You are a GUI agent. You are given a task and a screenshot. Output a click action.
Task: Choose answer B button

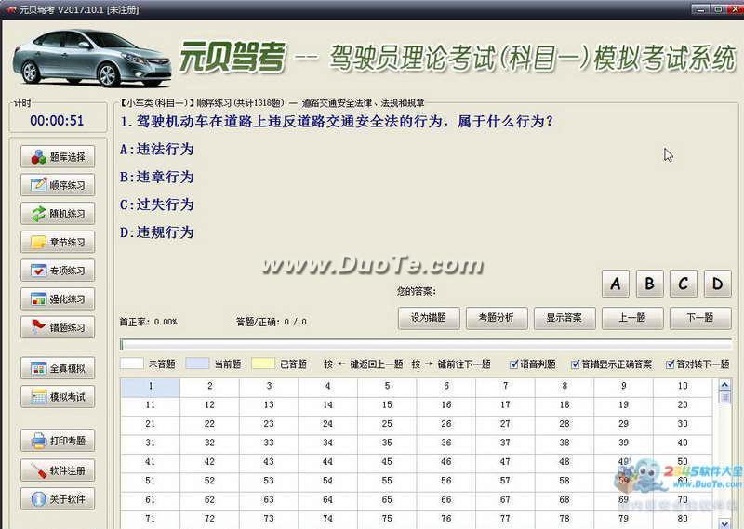click(x=649, y=284)
